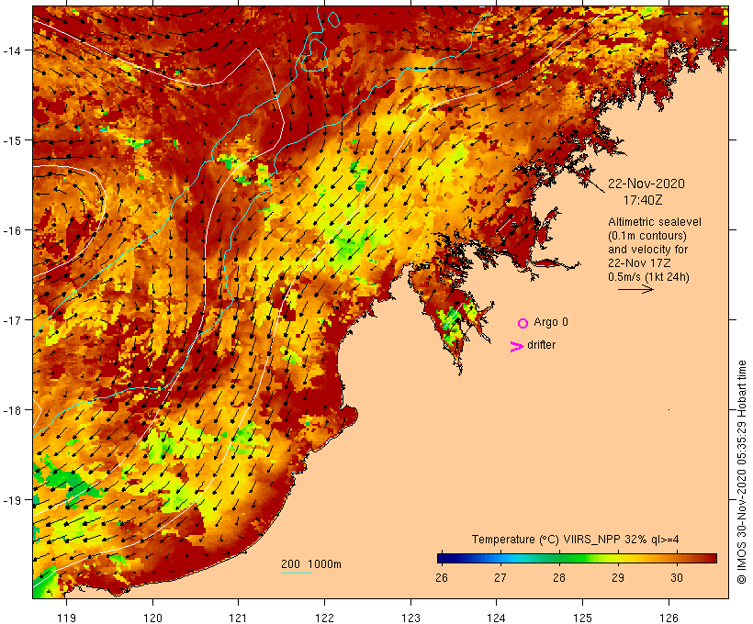The width and height of the screenshot is (753, 624).
Task: Click longitude label 119
Action: 66,618
